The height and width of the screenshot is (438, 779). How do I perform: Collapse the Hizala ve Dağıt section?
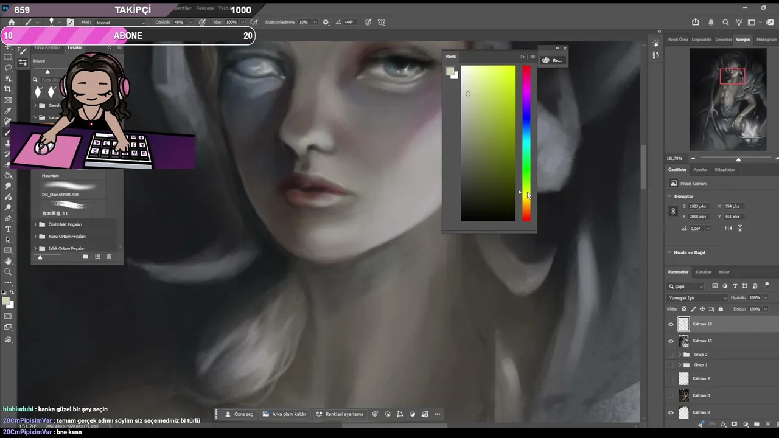pyautogui.click(x=669, y=252)
